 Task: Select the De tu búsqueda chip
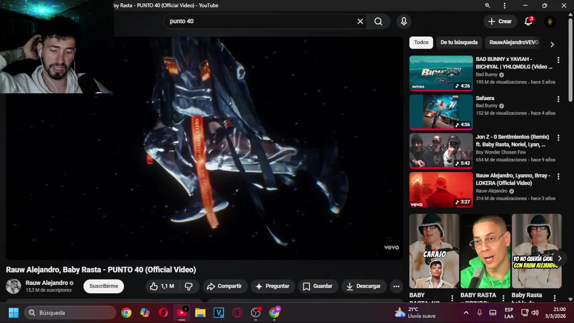pos(459,43)
